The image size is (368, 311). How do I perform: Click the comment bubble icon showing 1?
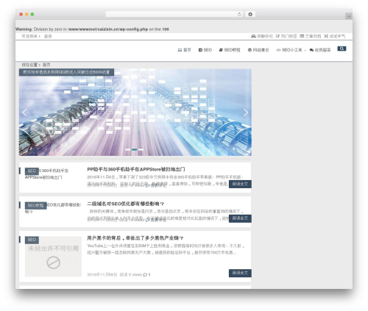click(x=145, y=275)
